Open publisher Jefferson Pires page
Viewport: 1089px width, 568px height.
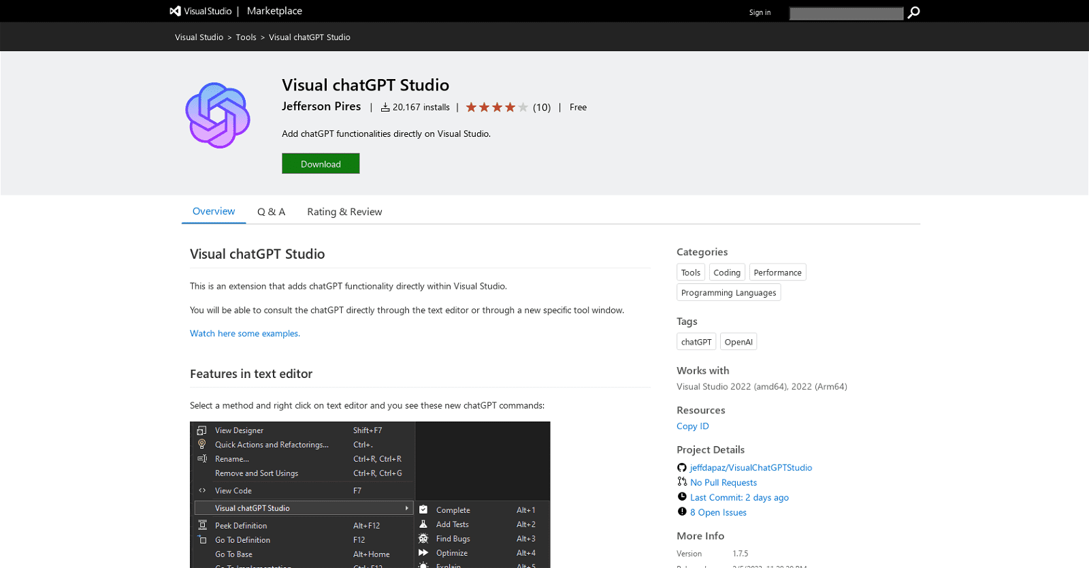tap(321, 106)
